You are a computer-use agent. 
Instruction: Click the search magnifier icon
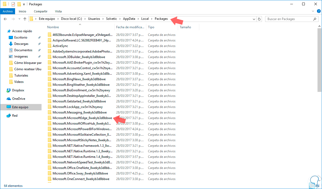(x=315, y=19)
